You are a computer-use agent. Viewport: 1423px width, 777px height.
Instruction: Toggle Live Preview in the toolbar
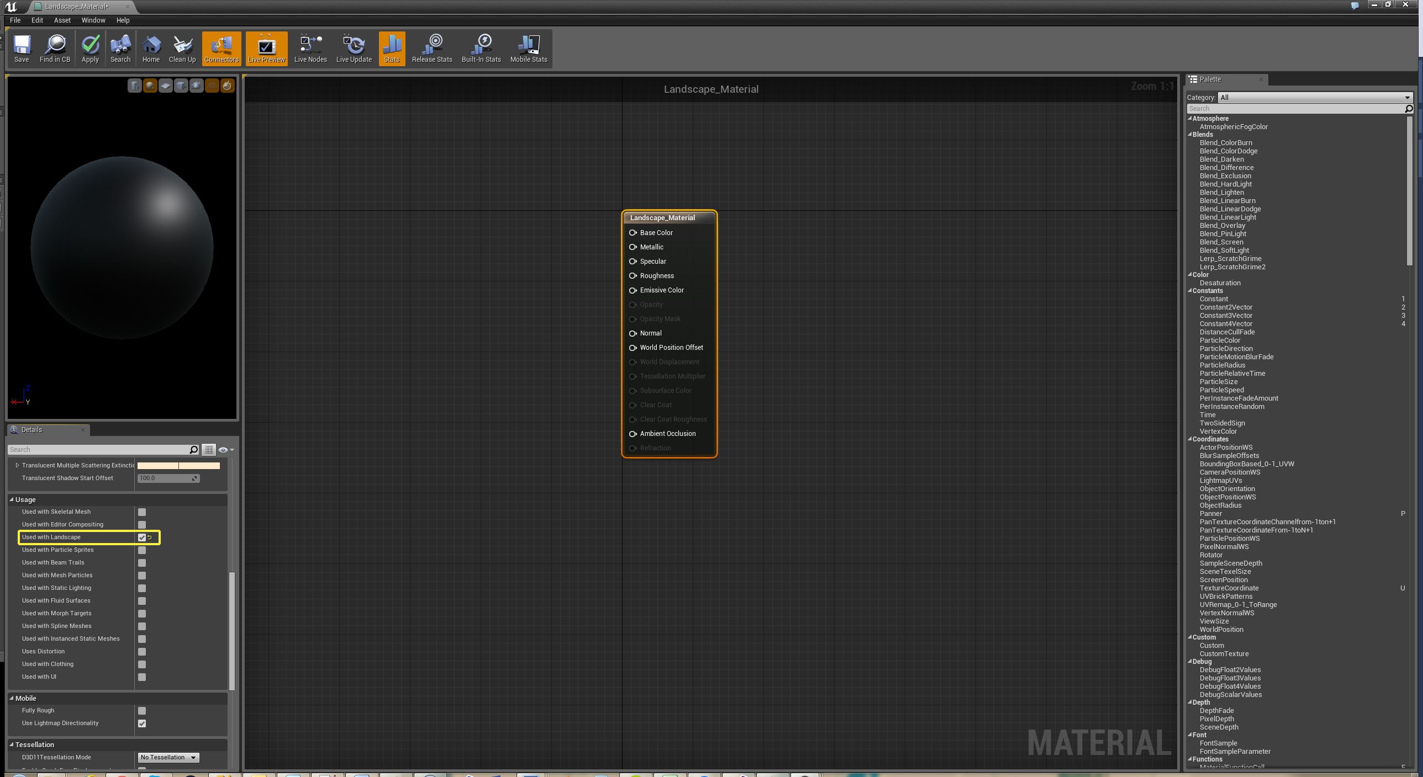(x=266, y=48)
